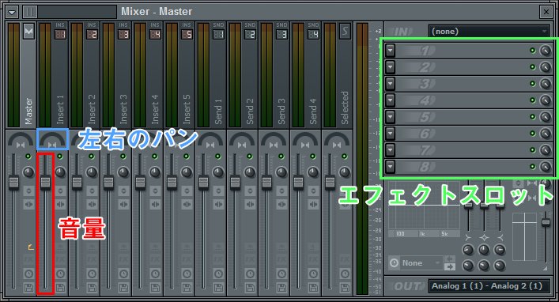The image size is (559, 302).
Task: Open the mixer options menu arrow
Action: (12, 12)
